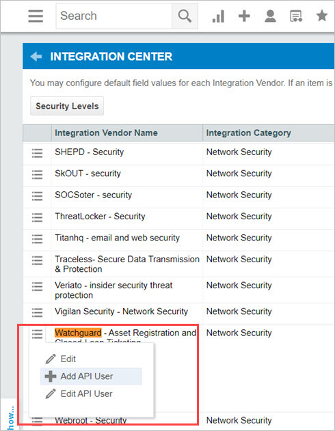
Task: Choose Edit API User menu option
Action: [x=92, y=393]
